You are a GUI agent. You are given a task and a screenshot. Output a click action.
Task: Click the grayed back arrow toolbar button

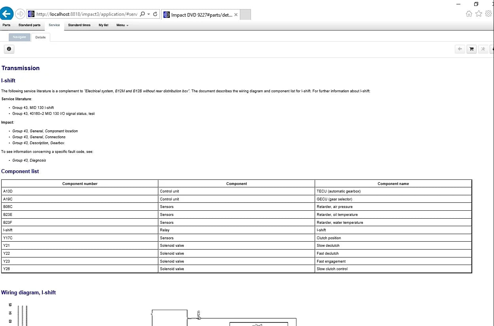coord(460,49)
